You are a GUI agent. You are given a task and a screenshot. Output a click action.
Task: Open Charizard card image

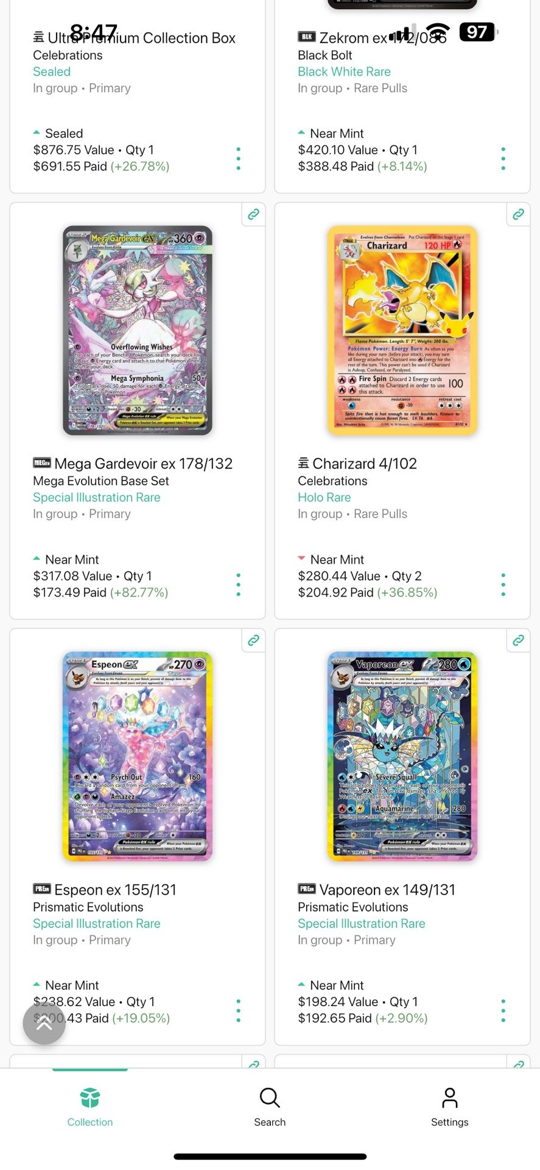pyautogui.click(x=402, y=330)
